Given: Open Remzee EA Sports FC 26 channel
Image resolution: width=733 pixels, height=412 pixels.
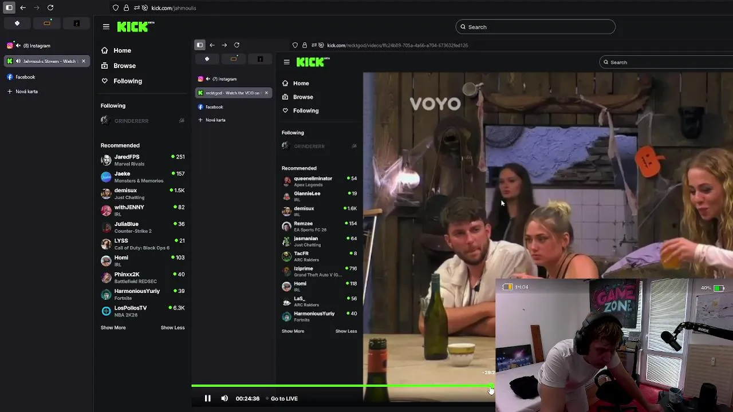Looking at the screenshot, I should [320, 226].
